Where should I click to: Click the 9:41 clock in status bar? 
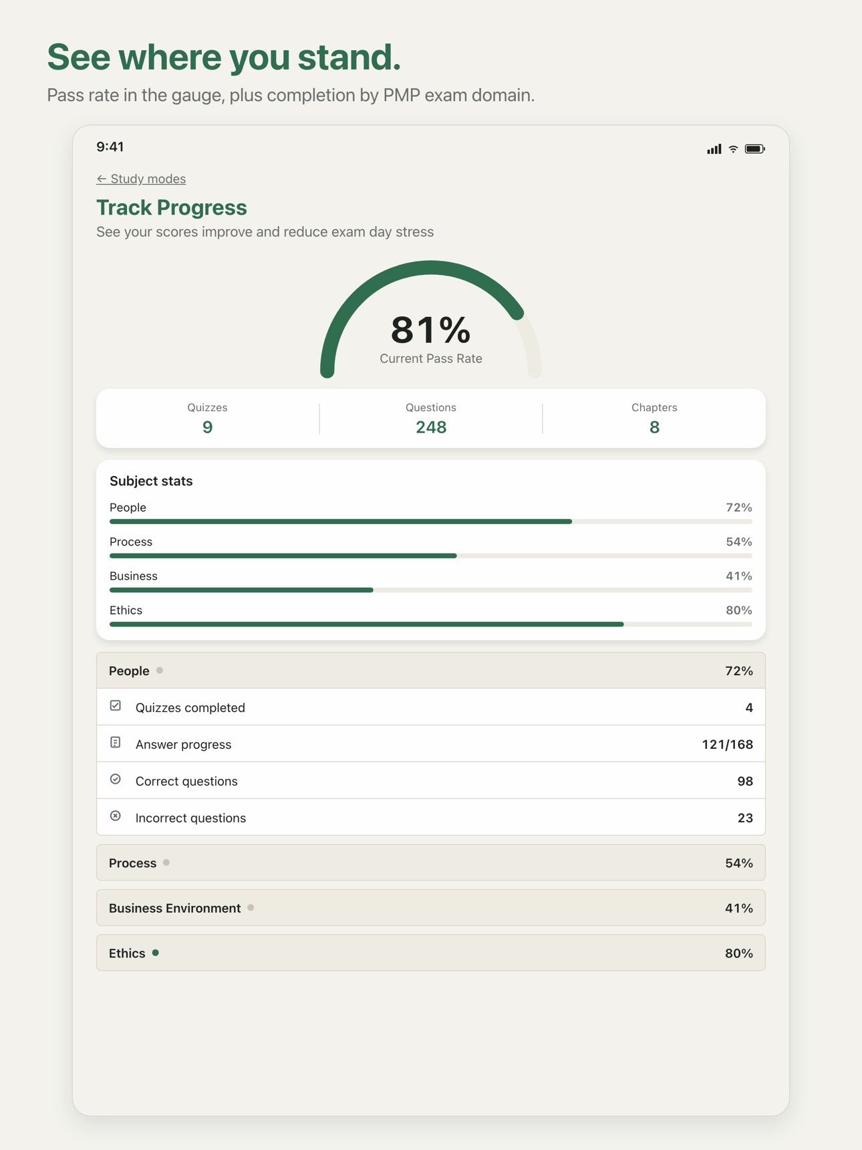click(110, 147)
